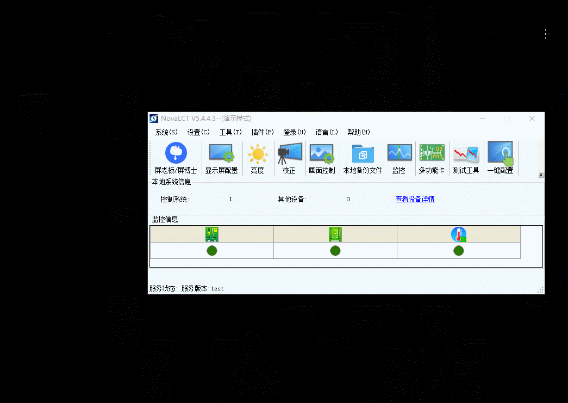
Task: Click the 服务版本:test status text
Action: click(x=202, y=288)
